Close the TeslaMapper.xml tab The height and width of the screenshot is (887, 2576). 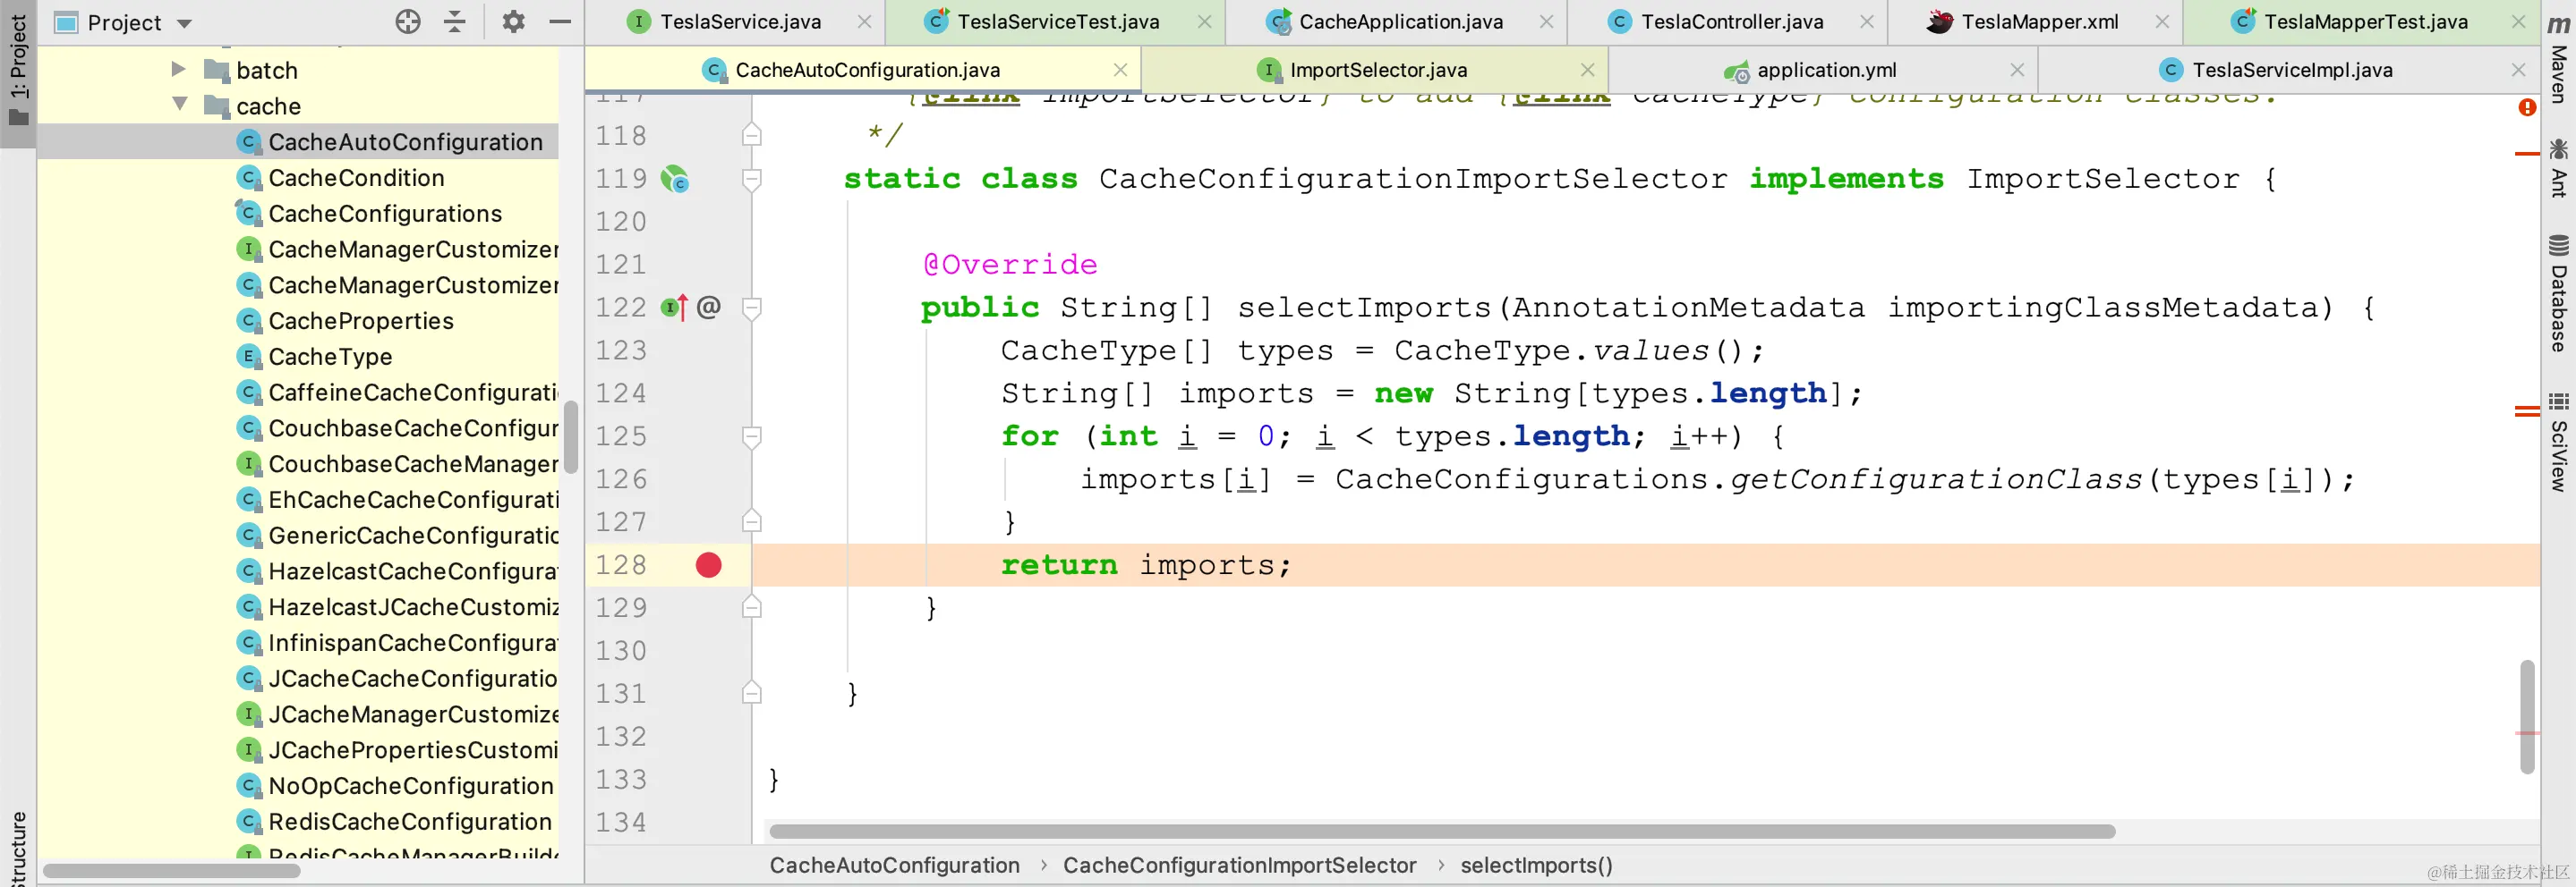2162,22
